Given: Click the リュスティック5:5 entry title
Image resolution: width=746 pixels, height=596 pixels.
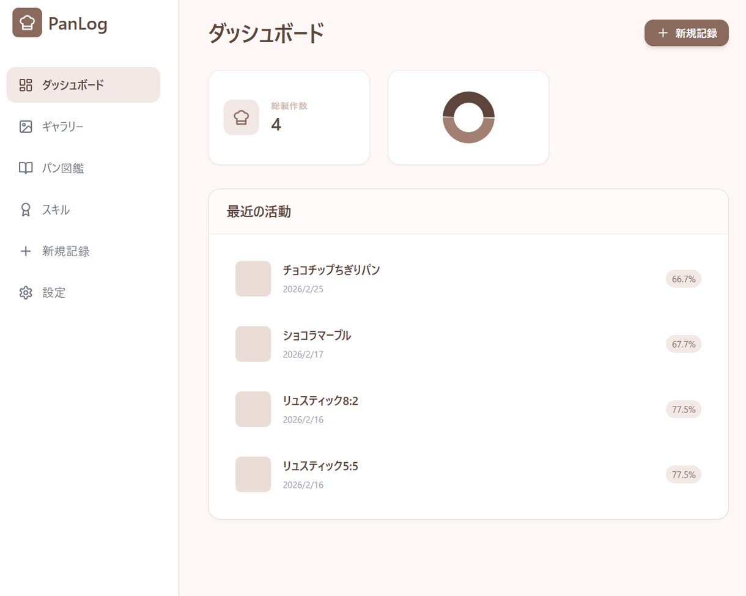Looking at the screenshot, I should [320, 466].
